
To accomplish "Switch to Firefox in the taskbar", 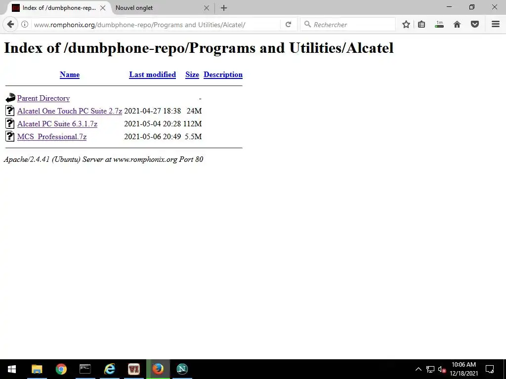I will [x=158, y=369].
